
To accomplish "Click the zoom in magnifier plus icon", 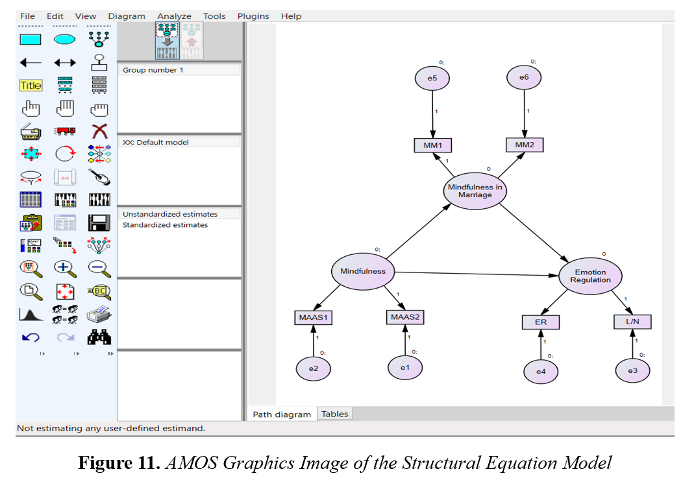I will (x=64, y=269).
